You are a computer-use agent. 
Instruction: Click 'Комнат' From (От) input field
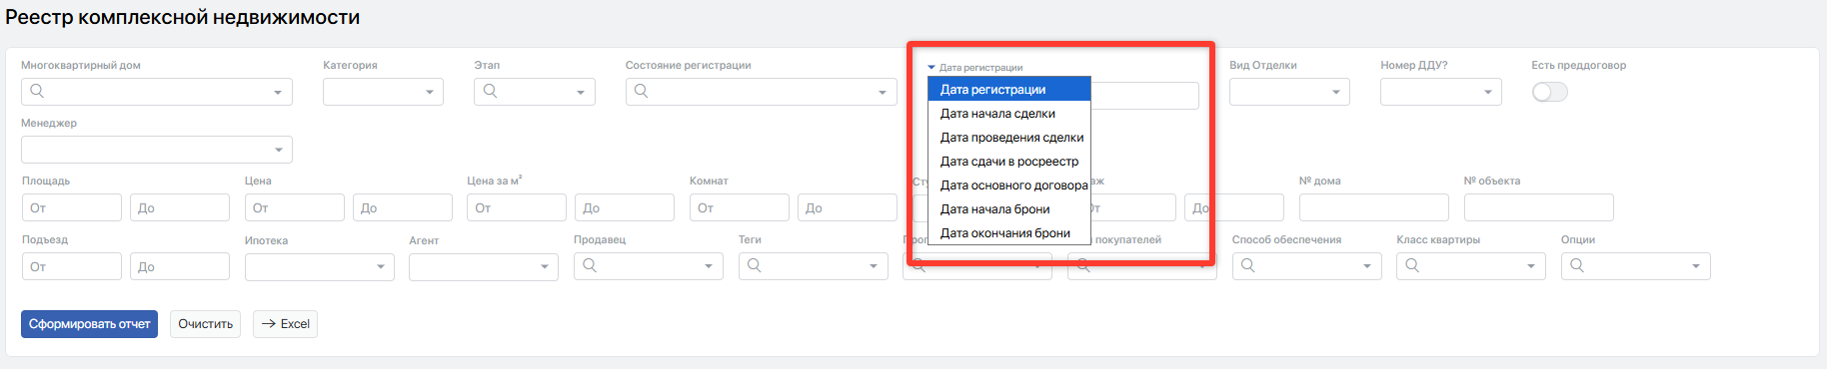tap(740, 207)
